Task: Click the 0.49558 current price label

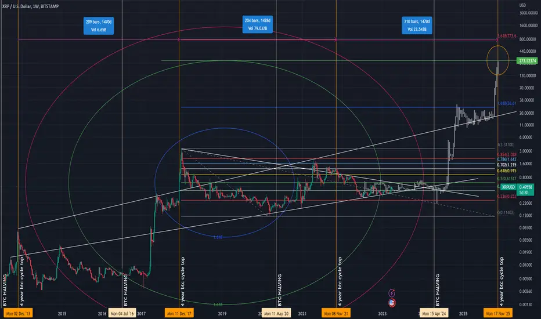Action: pyautogui.click(x=526, y=187)
